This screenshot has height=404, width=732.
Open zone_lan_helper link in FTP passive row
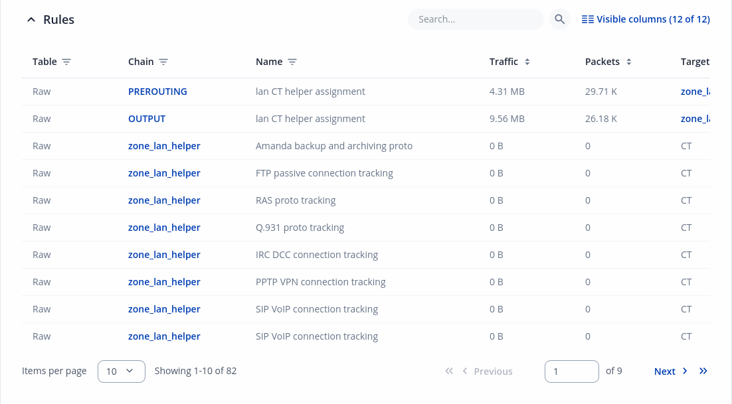164,173
